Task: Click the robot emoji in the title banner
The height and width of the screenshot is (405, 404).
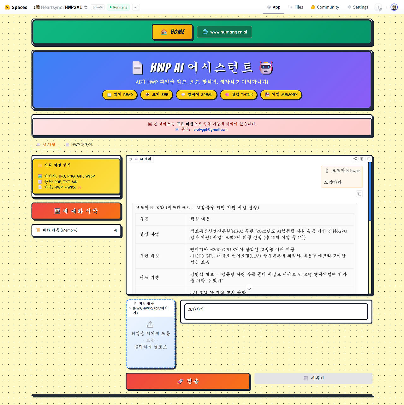Action: (x=266, y=68)
